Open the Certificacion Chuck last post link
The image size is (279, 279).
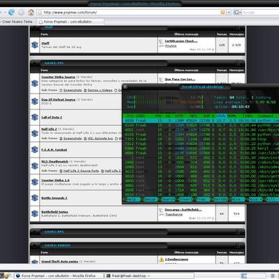pos(181,41)
